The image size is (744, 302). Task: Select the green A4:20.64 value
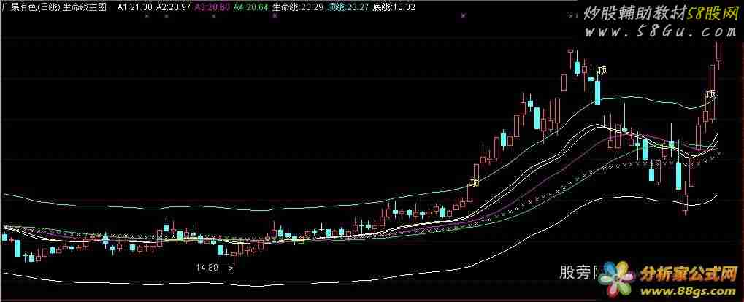pos(251,7)
